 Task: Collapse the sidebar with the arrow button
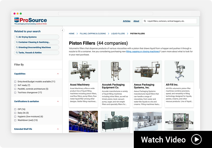[x=63, y=30]
